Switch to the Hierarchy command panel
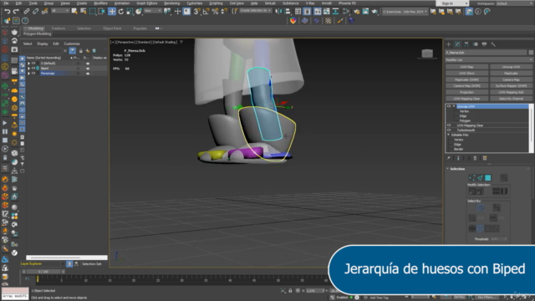The height and width of the screenshot is (301, 535). click(466, 44)
